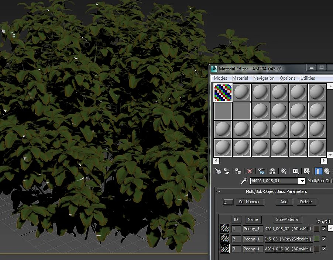333x260 pixels.
Task: Select the checkered multi-material sample slot
Action: tap(223, 93)
